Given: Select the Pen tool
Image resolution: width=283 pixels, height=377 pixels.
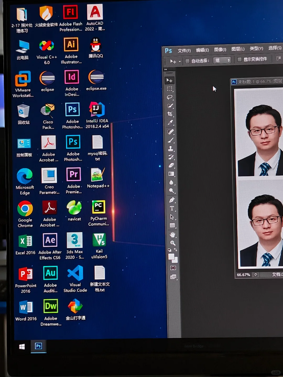Looking at the screenshot, I should pos(172,200).
